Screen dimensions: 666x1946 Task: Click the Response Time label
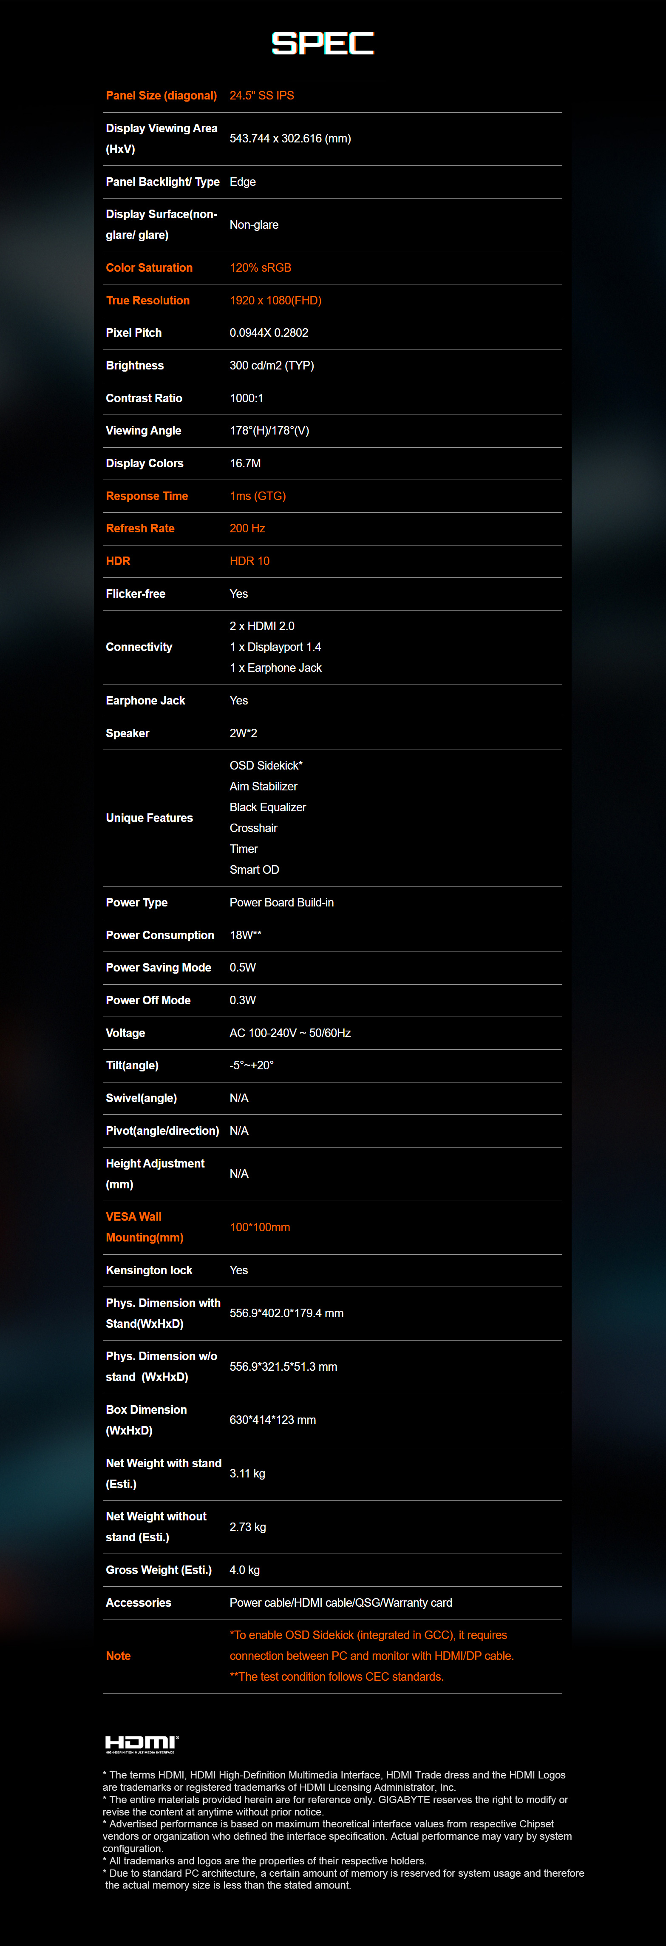click(147, 496)
